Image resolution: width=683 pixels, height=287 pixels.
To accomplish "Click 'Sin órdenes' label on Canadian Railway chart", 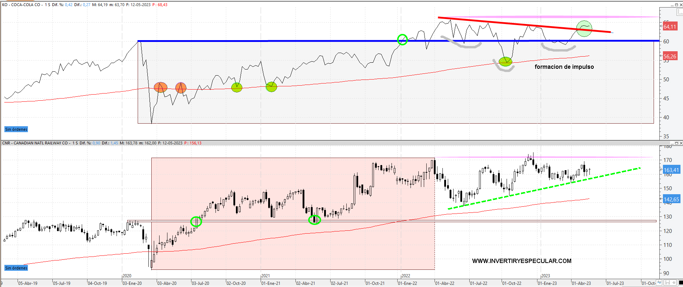I will [16, 268].
